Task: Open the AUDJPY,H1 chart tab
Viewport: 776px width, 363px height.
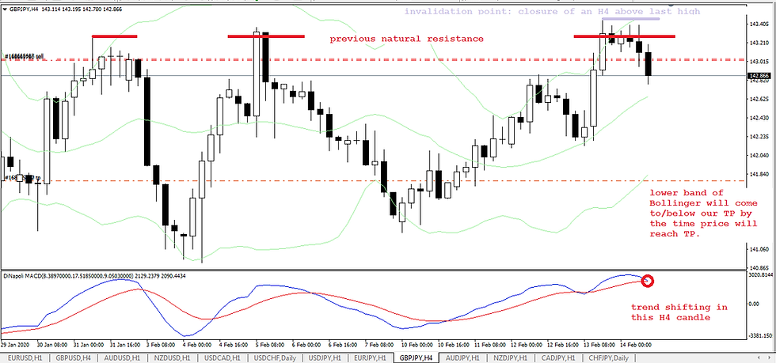Action: point(462,358)
